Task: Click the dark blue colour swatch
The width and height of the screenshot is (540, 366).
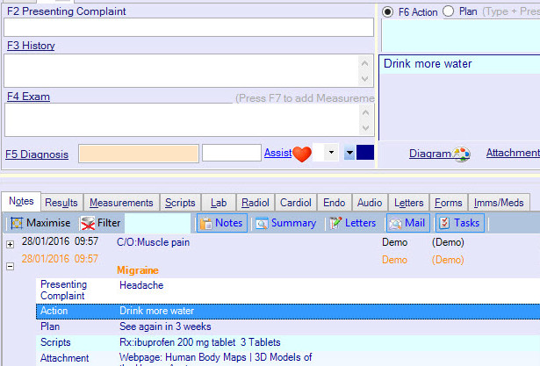Action: (365, 153)
